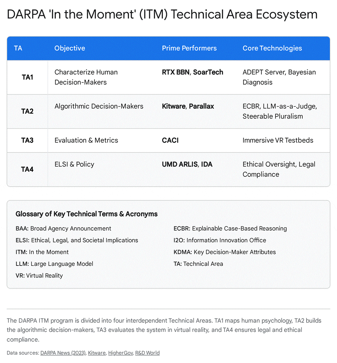The height and width of the screenshot is (363, 337).
Task: Click the Kitware, Parallax performers cell
Action: click(x=188, y=106)
